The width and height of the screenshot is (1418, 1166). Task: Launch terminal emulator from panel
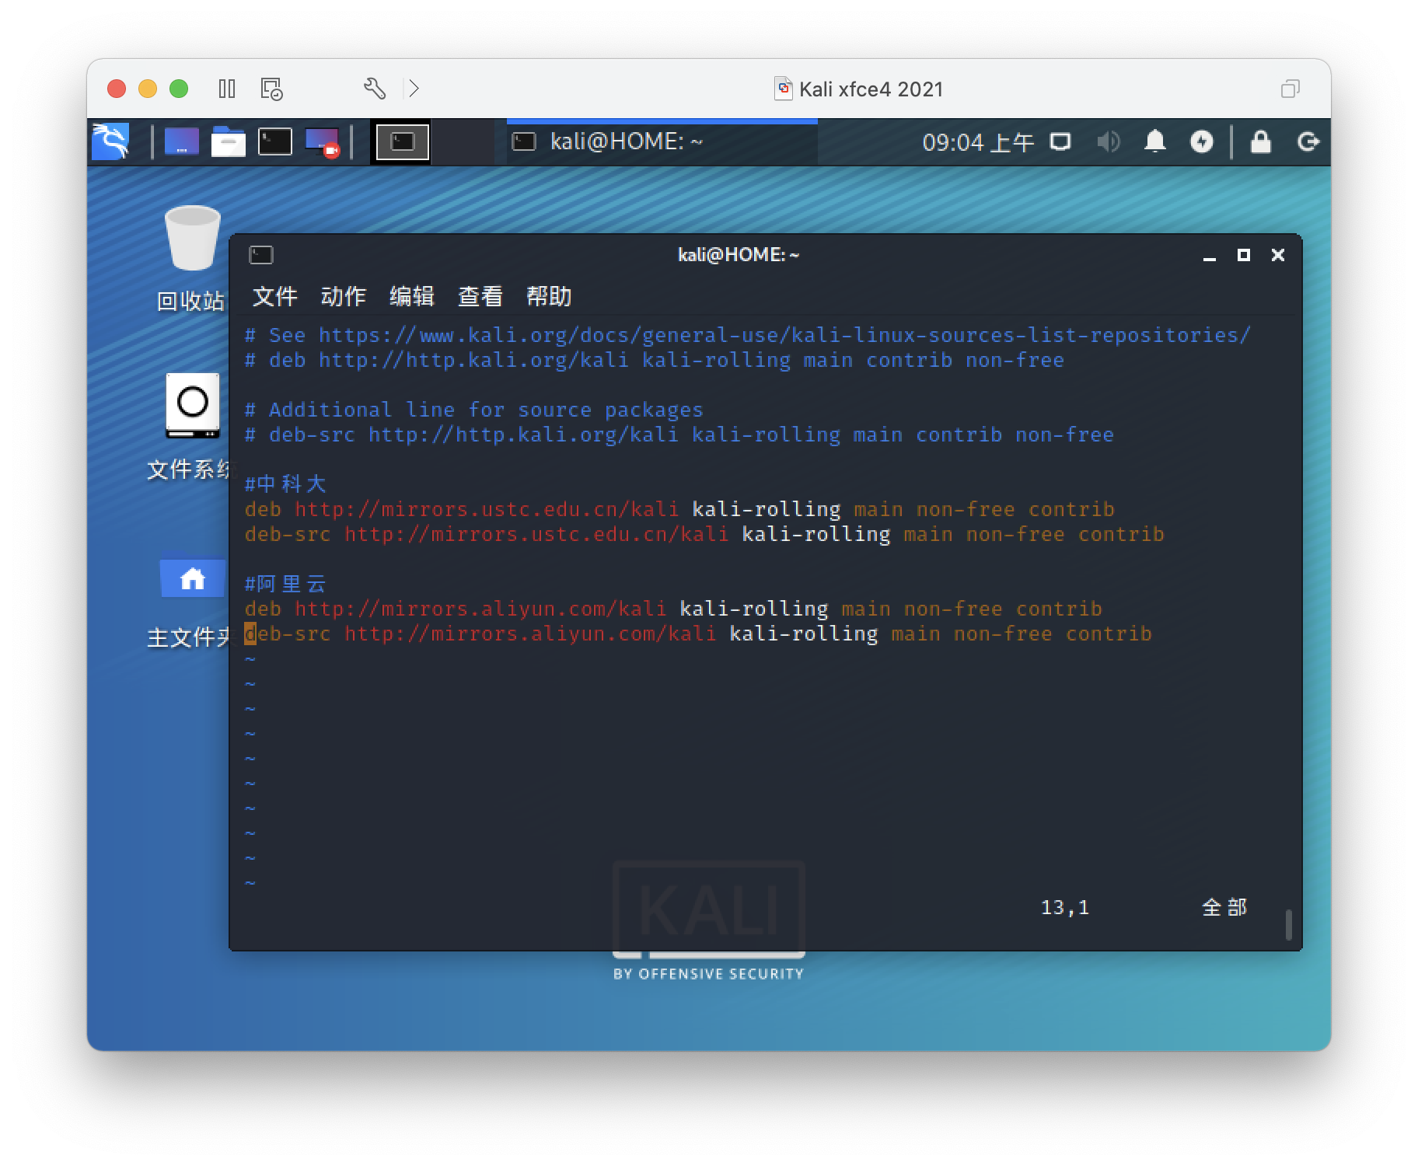(x=275, y=142)
